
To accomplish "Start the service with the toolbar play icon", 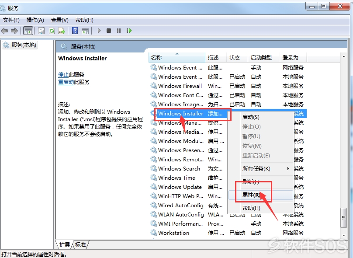I will coord(99,31).
